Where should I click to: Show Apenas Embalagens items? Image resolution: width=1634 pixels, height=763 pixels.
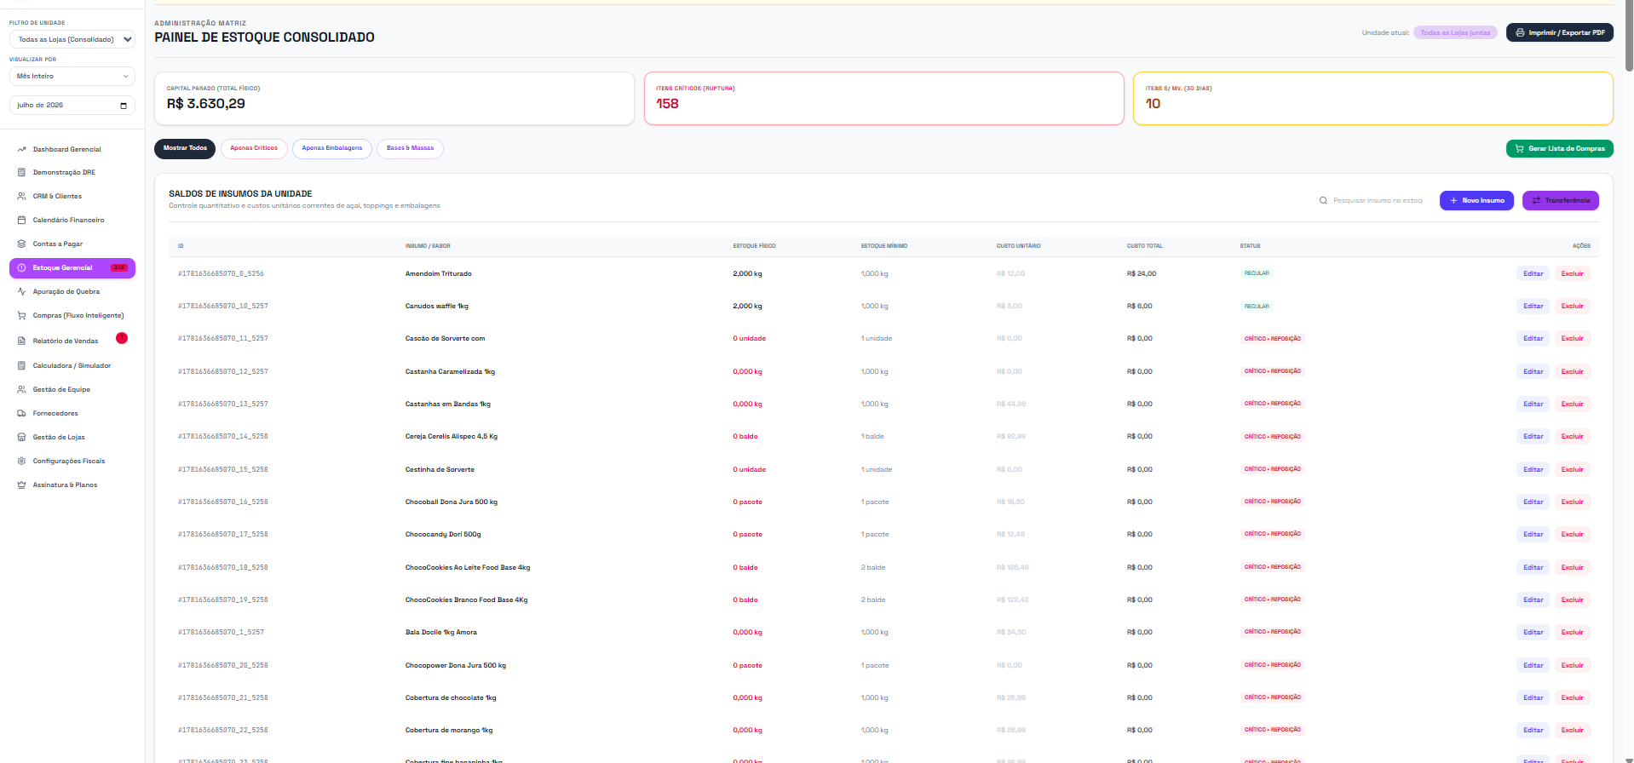pyautogui.click(x=332, y=148)
